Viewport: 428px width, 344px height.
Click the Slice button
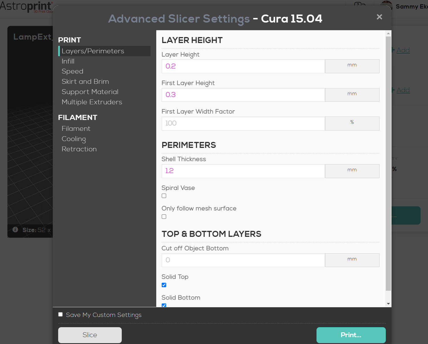(x=90, y=335)
